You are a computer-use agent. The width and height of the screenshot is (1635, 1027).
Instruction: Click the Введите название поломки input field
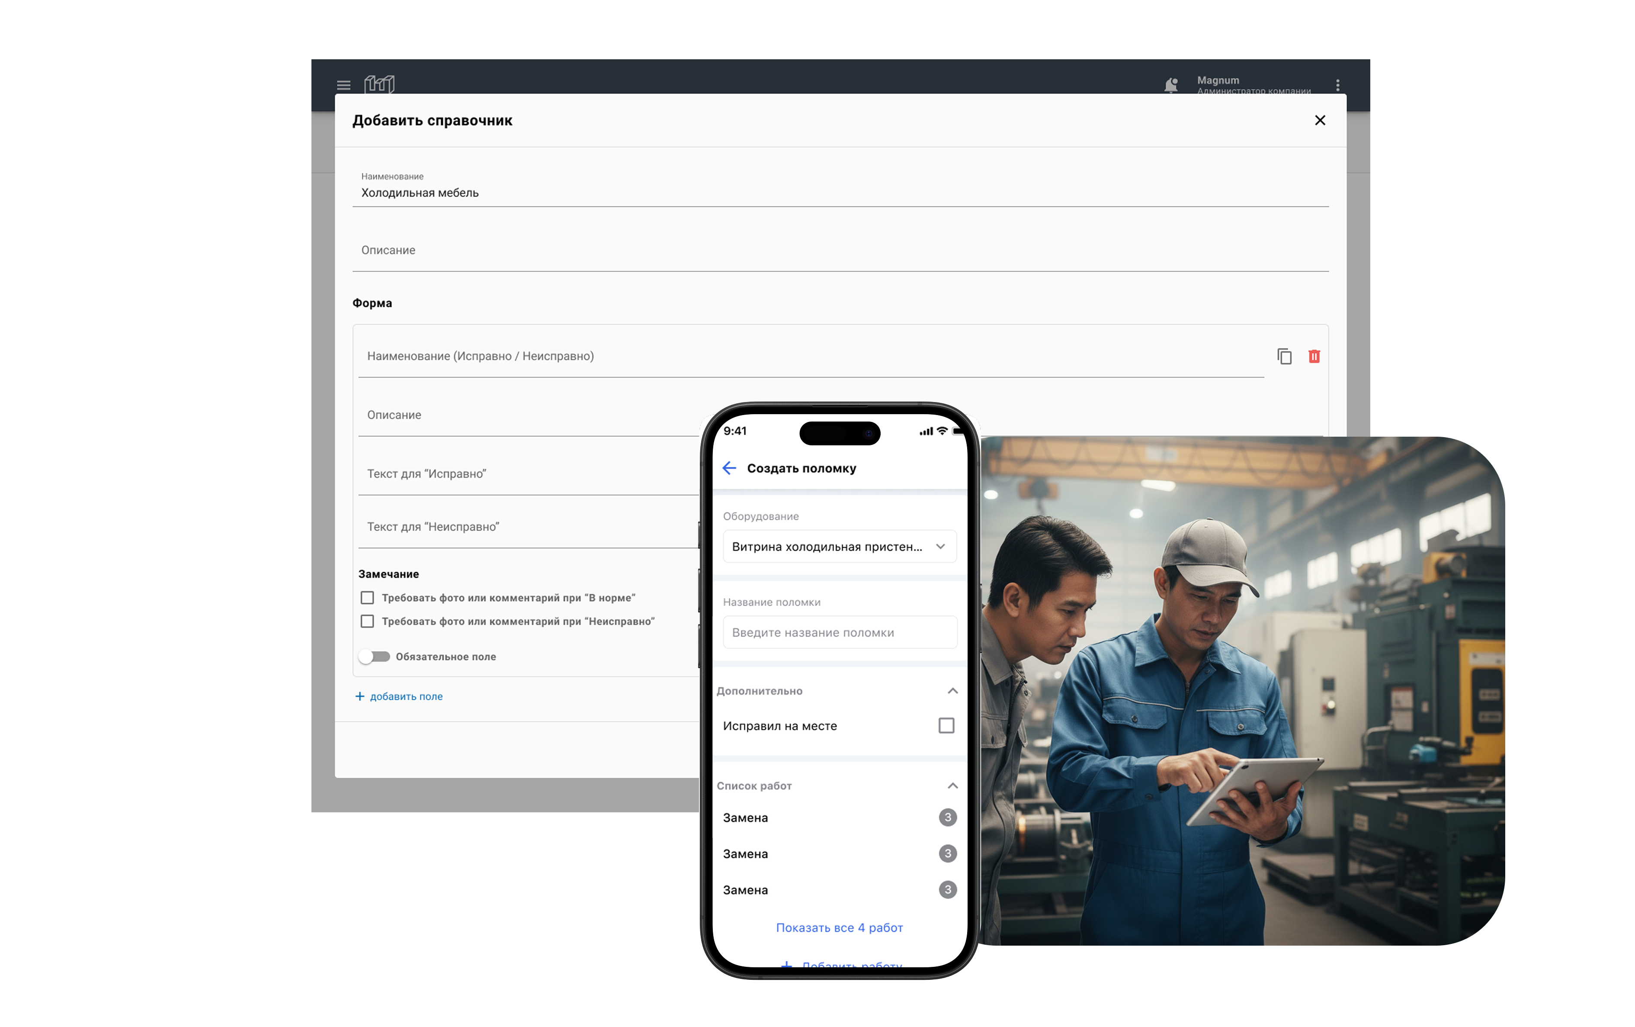[x=840, y=632]
